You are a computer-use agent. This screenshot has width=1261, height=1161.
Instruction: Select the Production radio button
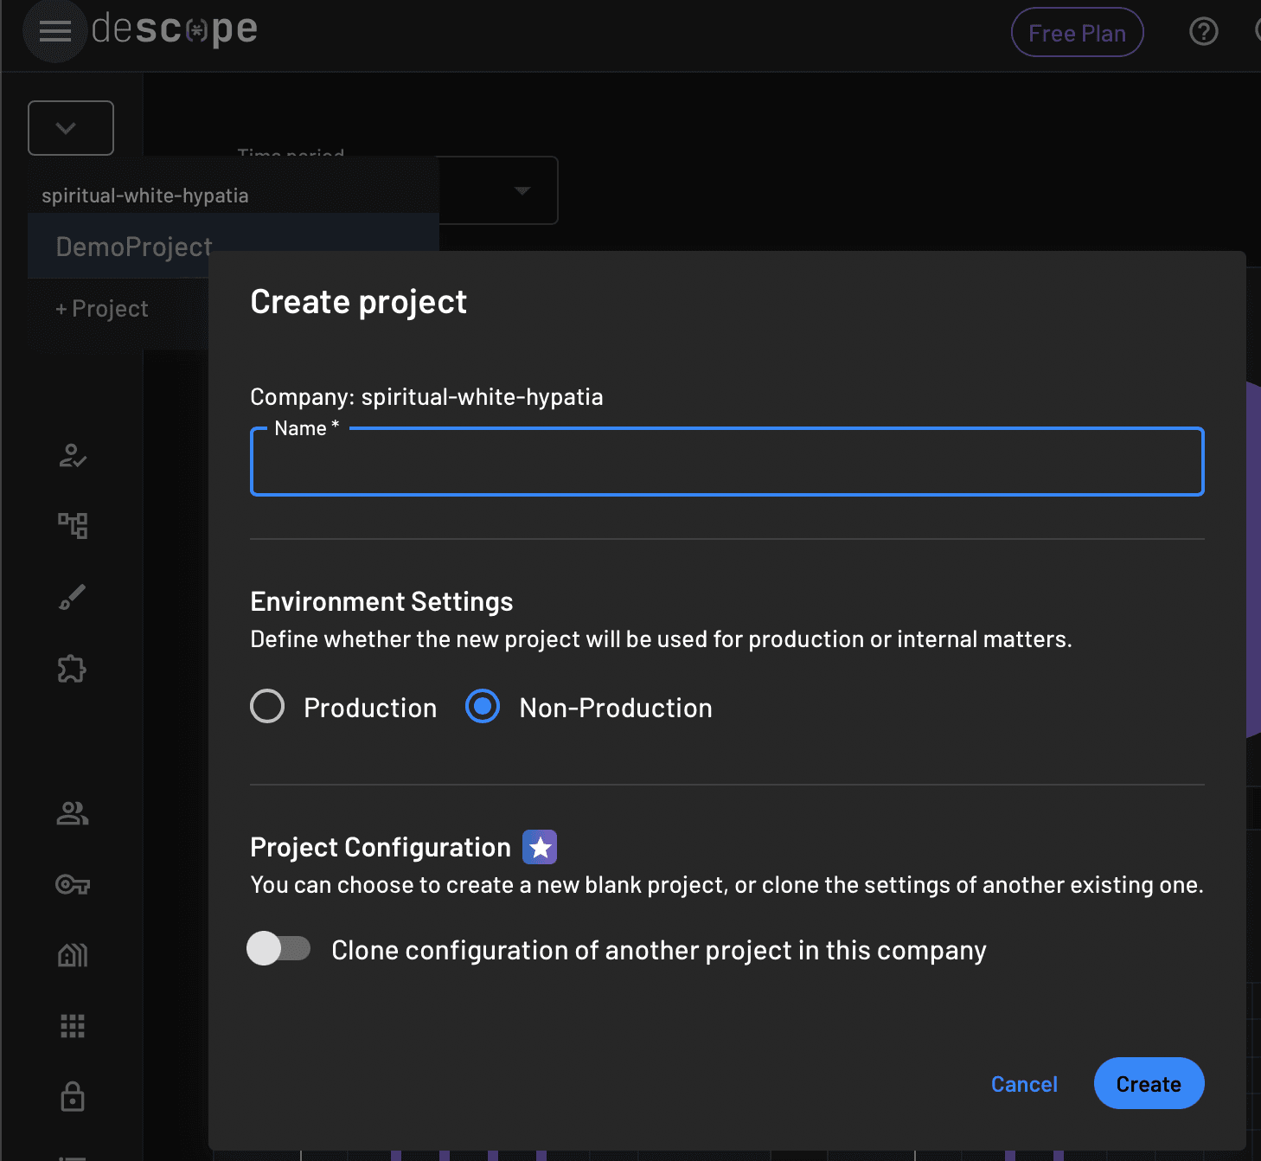[267, 707]
